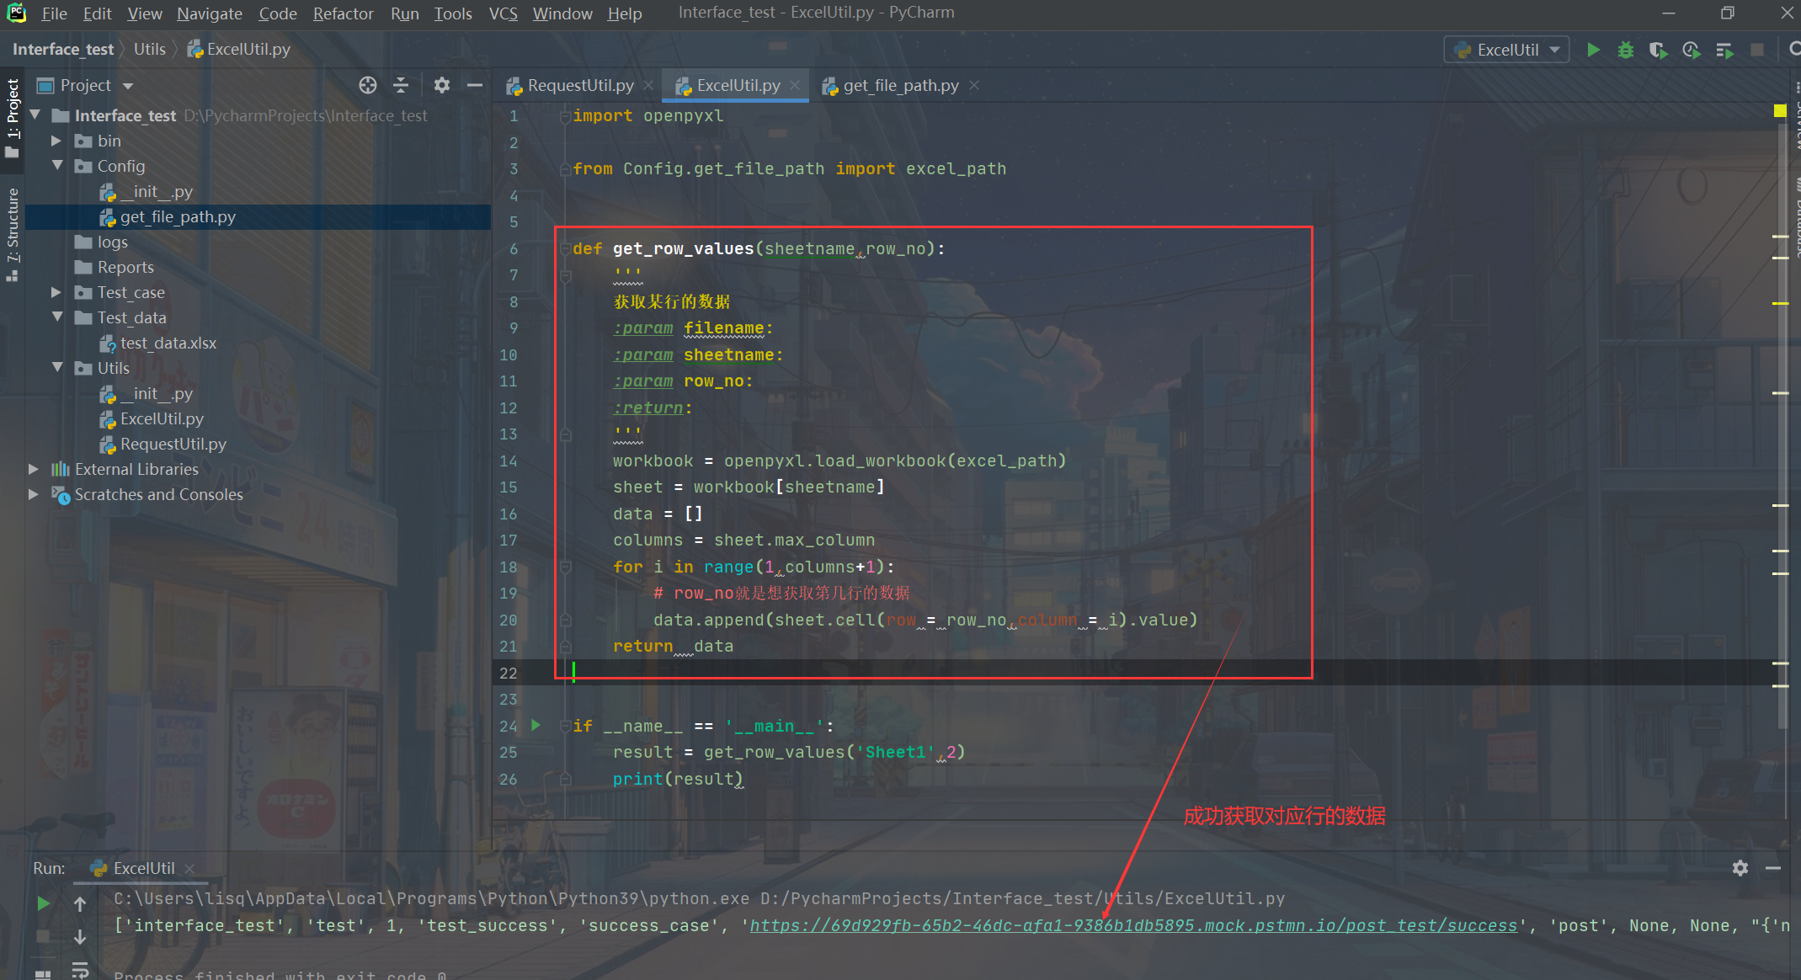Click Collapse All icon in Project panel
Screen dimensions: 1801x980
point(401,85)
